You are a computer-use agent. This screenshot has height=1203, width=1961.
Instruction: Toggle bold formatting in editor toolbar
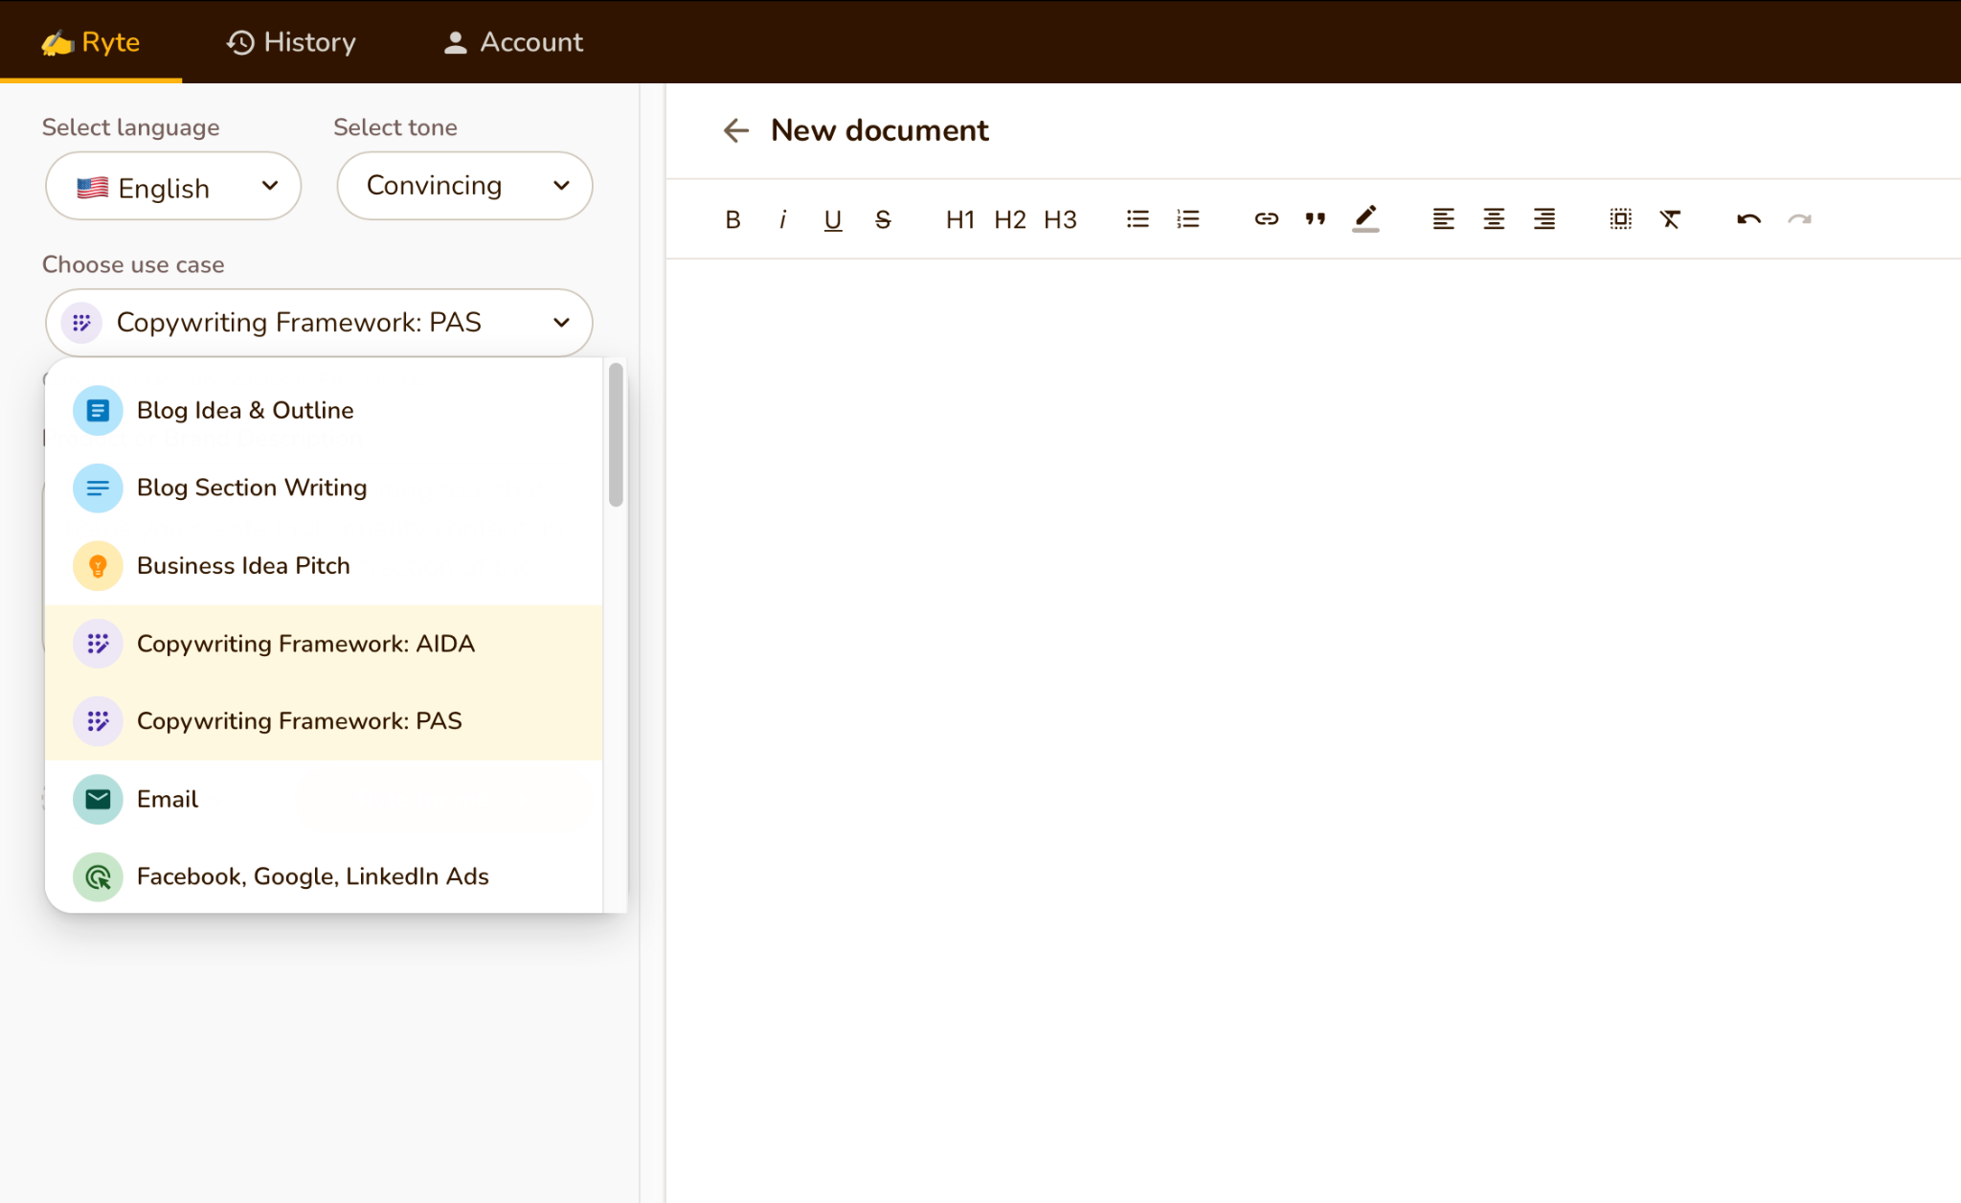pos(733,219)
